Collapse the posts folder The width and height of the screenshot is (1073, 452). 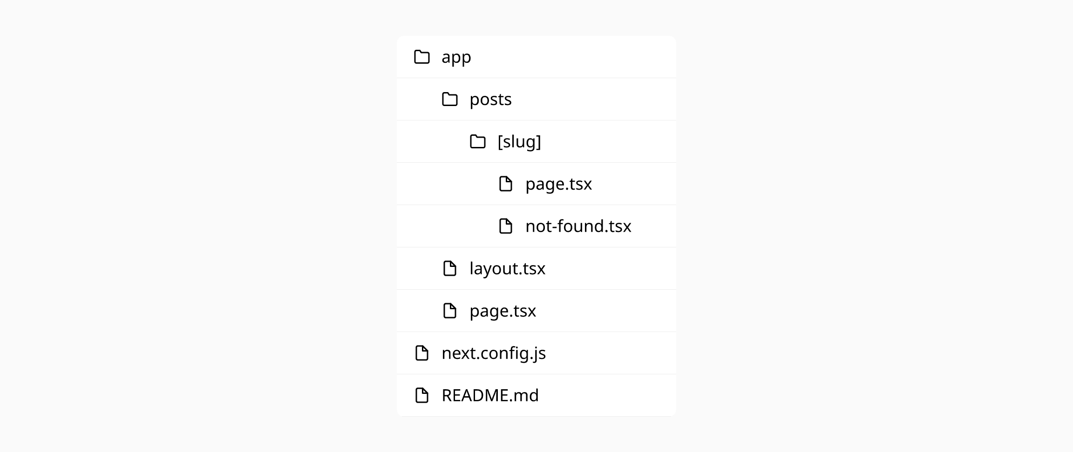coord(536,99)
